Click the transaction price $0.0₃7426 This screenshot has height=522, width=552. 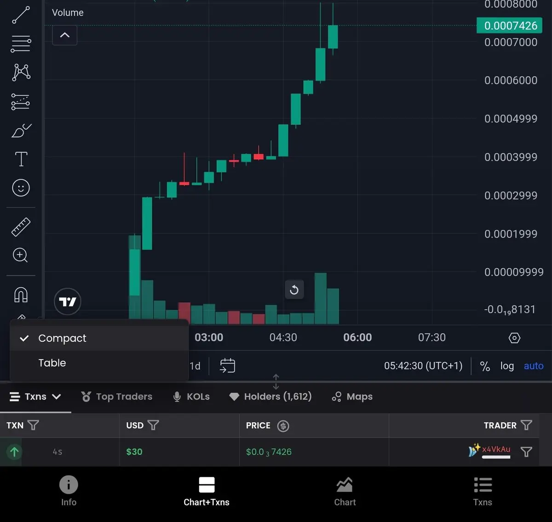point(269,452)
